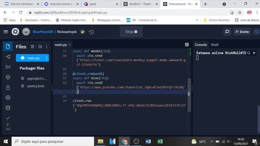Show hidden system tray icons
Image resolution: width=260 pixels, height=146 pixels.
212,142
